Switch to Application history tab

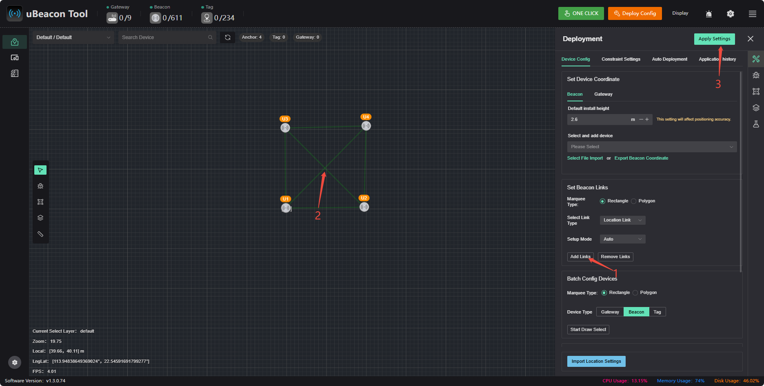pos(717,59)
